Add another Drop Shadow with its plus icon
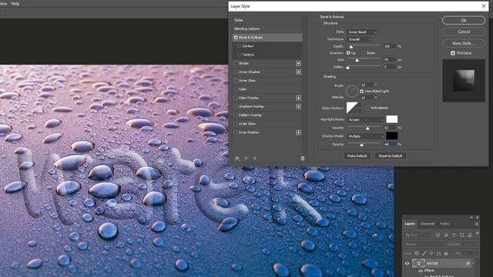This screenshot has height=277, width=493. [x=298, y=132]
